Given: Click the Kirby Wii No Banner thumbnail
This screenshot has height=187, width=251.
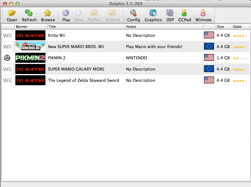Looking at the screenshot, I should tap(30, 35).
